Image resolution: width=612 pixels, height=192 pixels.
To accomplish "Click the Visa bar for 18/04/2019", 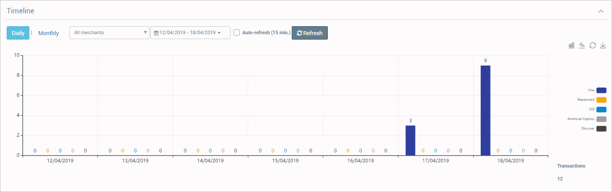I will [x=485, y=110].
